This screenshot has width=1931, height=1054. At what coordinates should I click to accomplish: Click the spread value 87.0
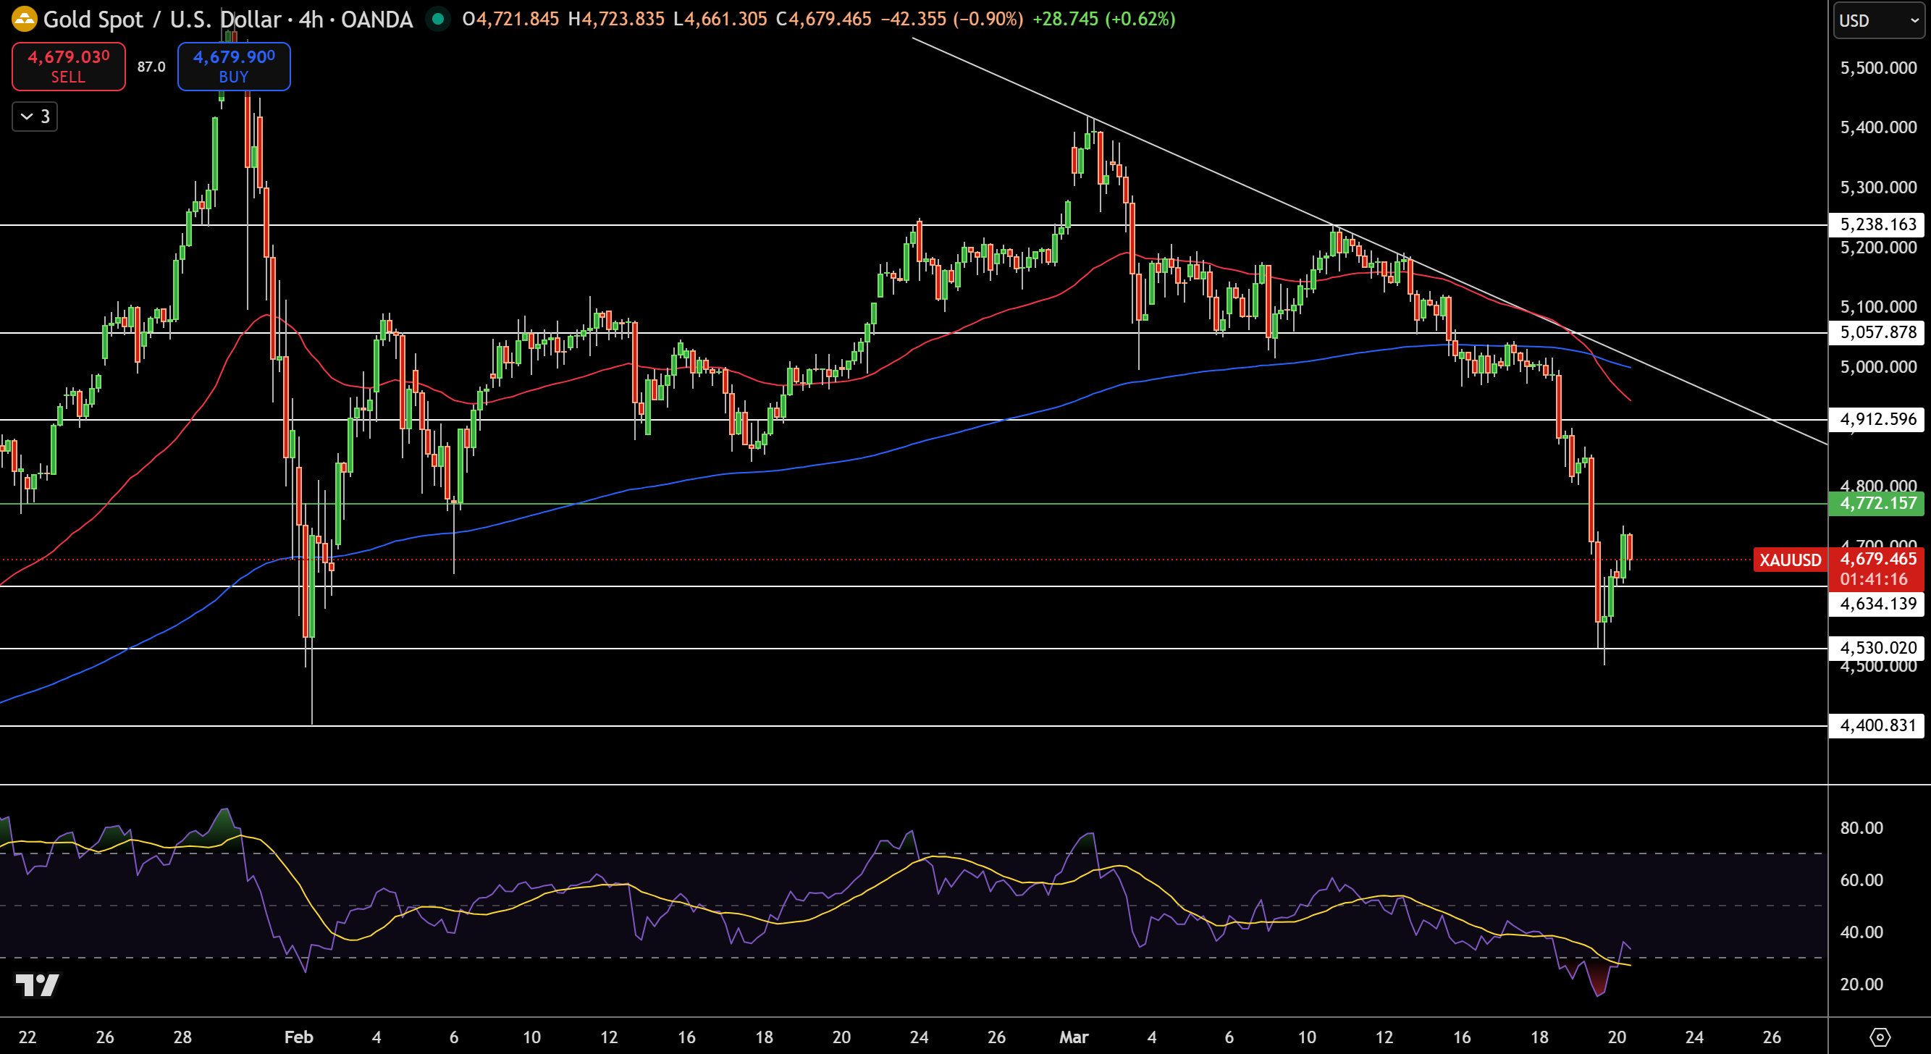point(151,67)
